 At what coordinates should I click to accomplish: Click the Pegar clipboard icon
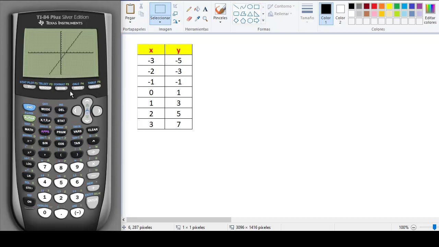pyautogui.click(x=130, y=9)
